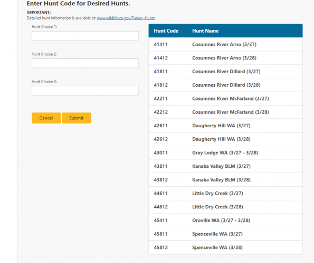Select the Spenceville WA (3/27) row

225,234
